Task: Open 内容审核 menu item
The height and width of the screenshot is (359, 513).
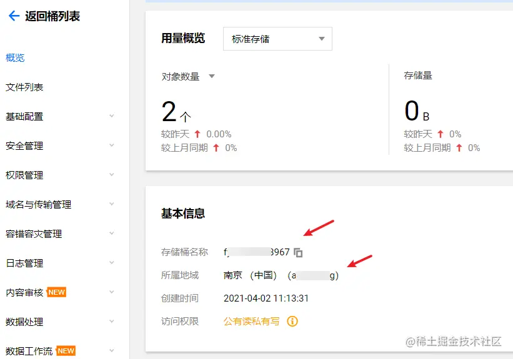Action: (x=24, y=293)
